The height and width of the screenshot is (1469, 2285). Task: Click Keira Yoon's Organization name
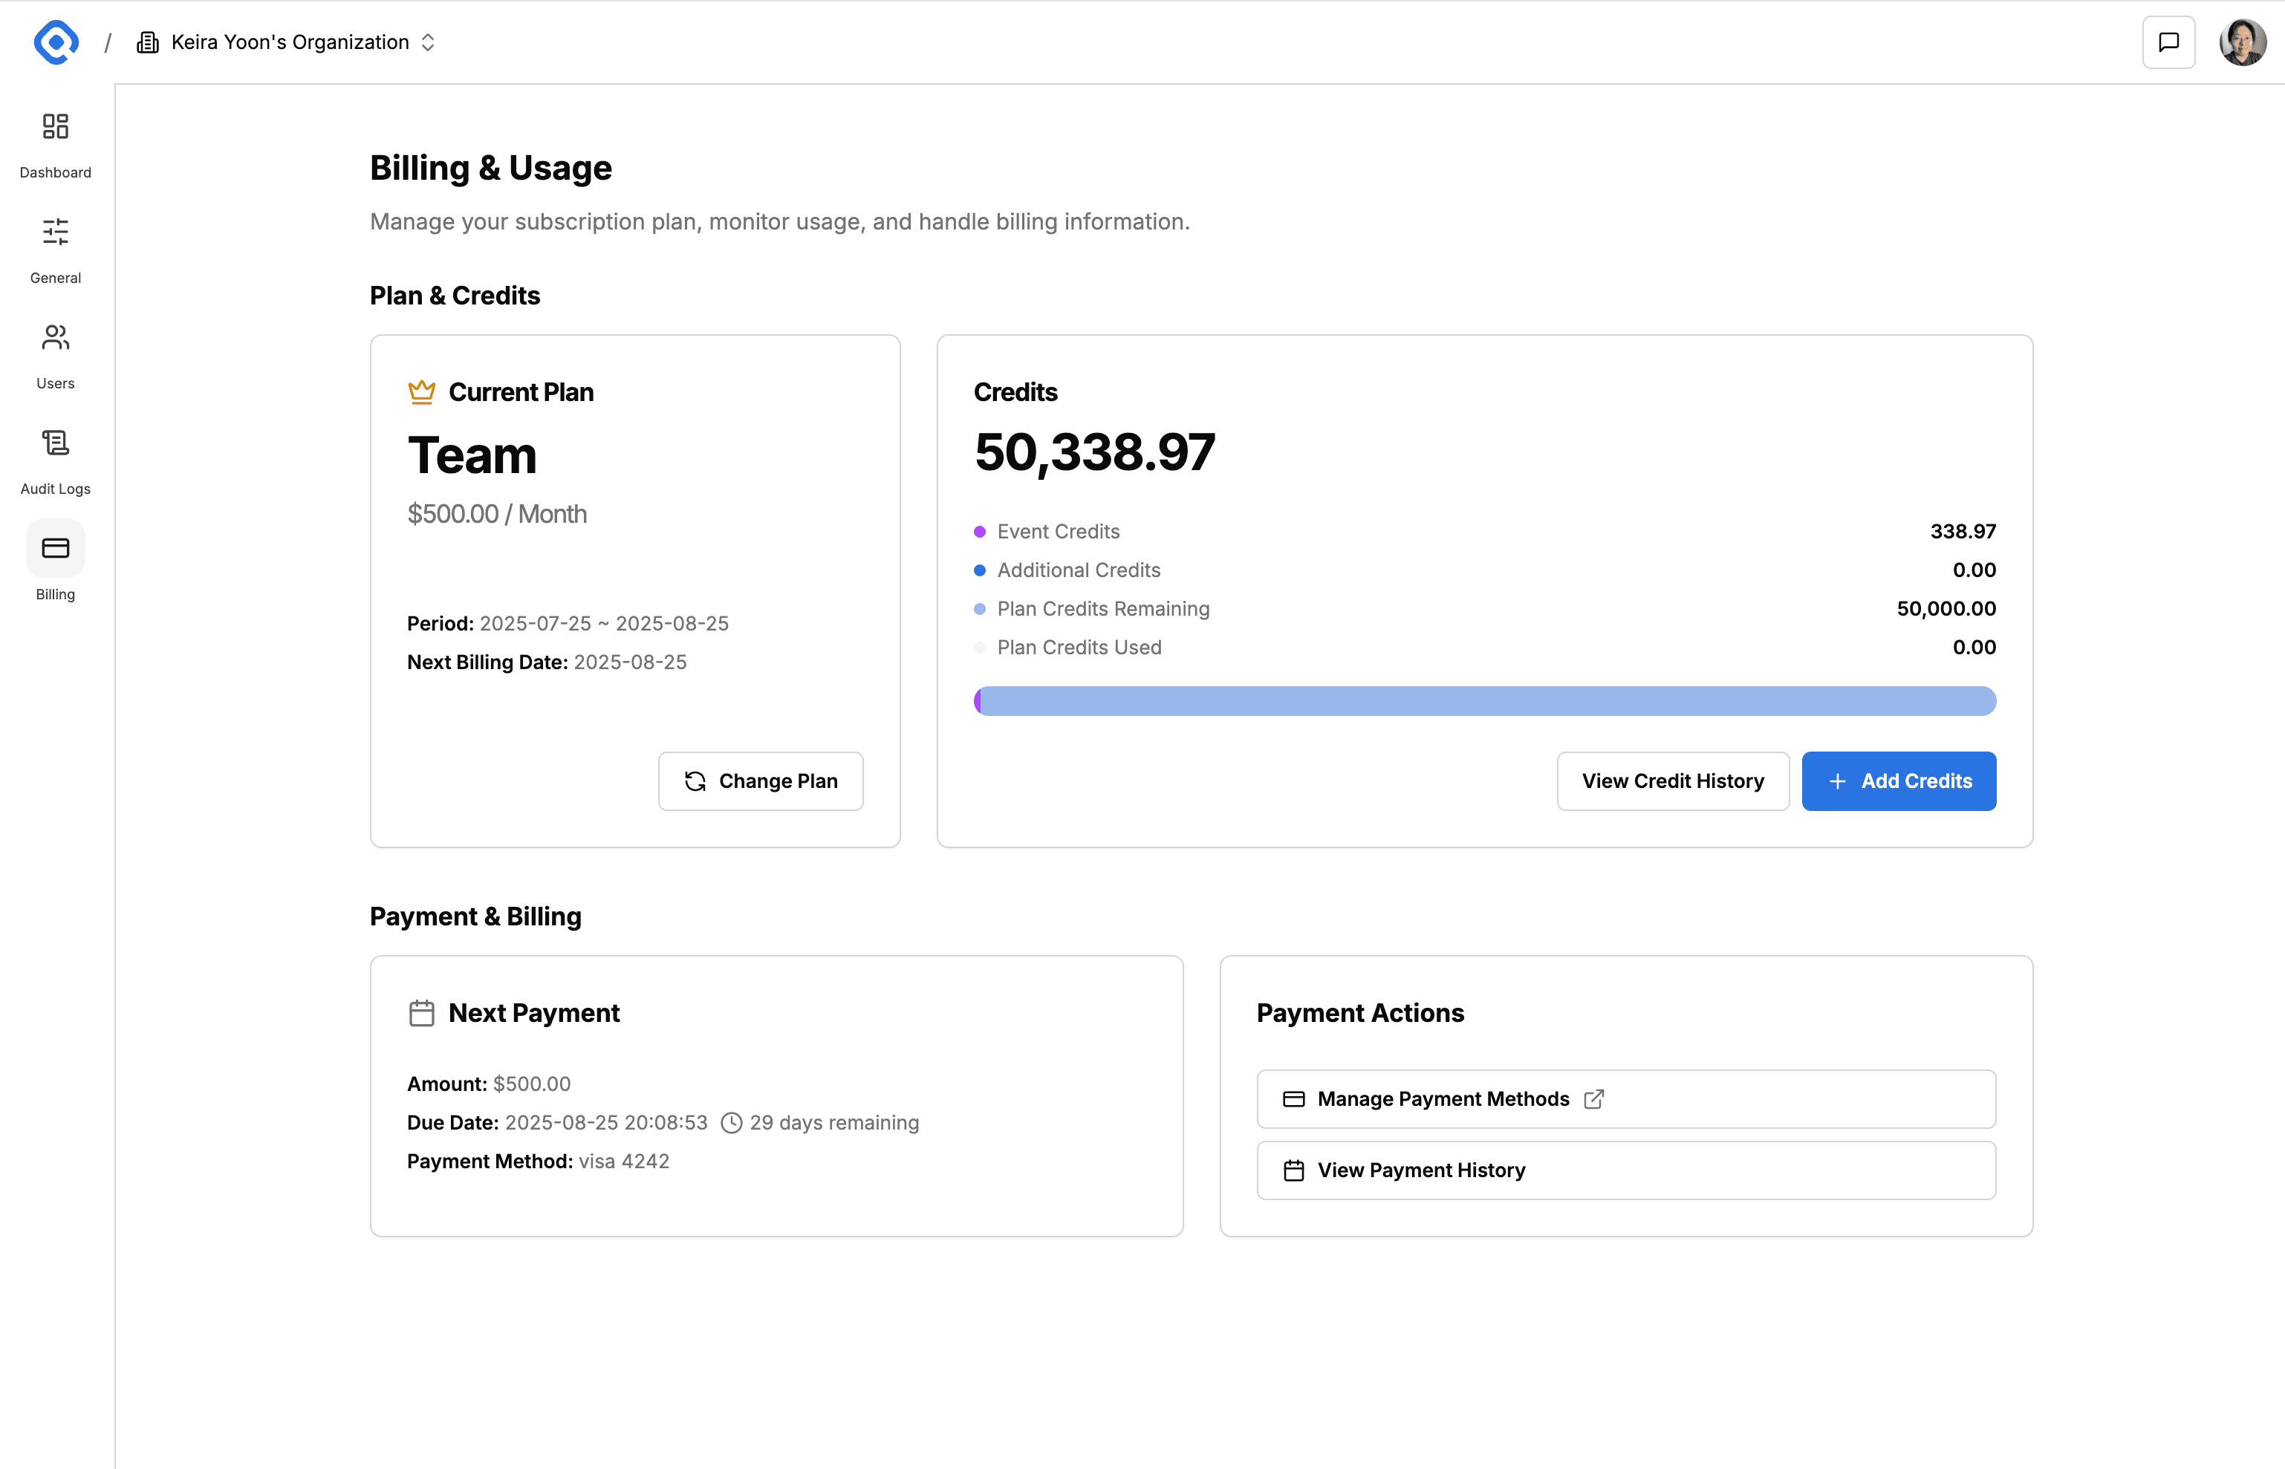(x=290, y=42)
